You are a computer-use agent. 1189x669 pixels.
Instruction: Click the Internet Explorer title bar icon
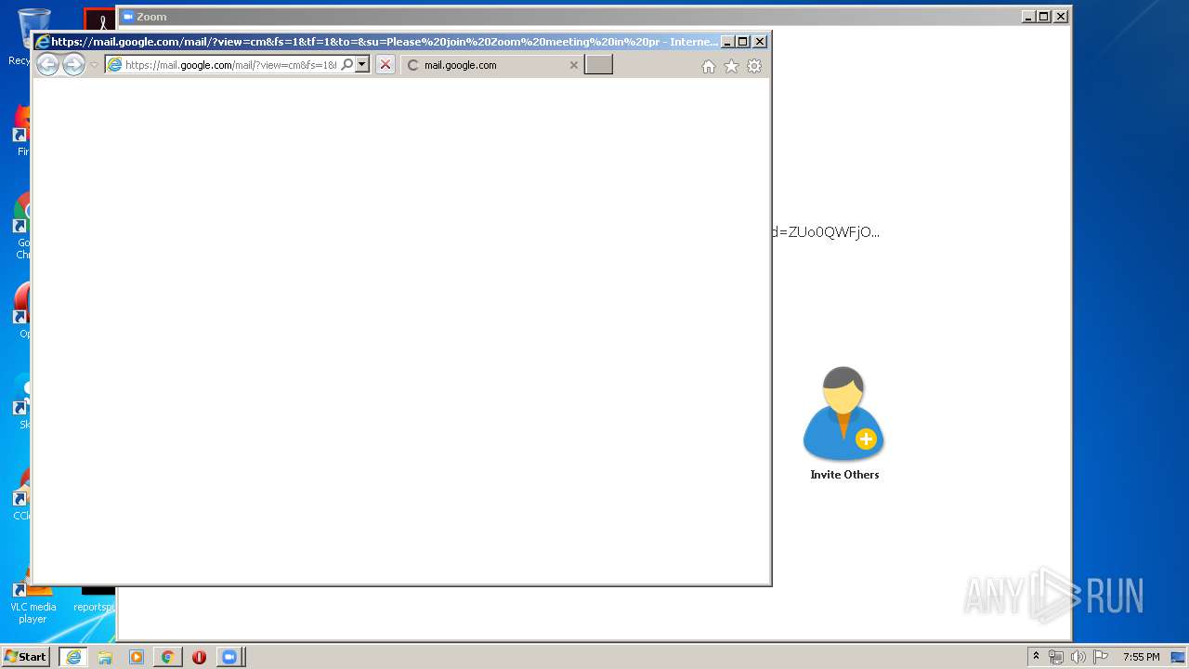[42, 42]
